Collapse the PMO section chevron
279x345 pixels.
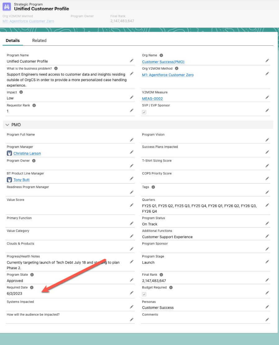[7, 125]
